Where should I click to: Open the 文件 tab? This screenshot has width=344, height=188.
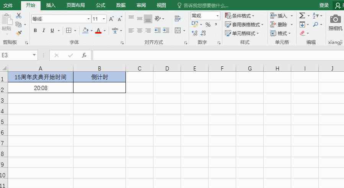pyautogui.click(x=8, y=5)
